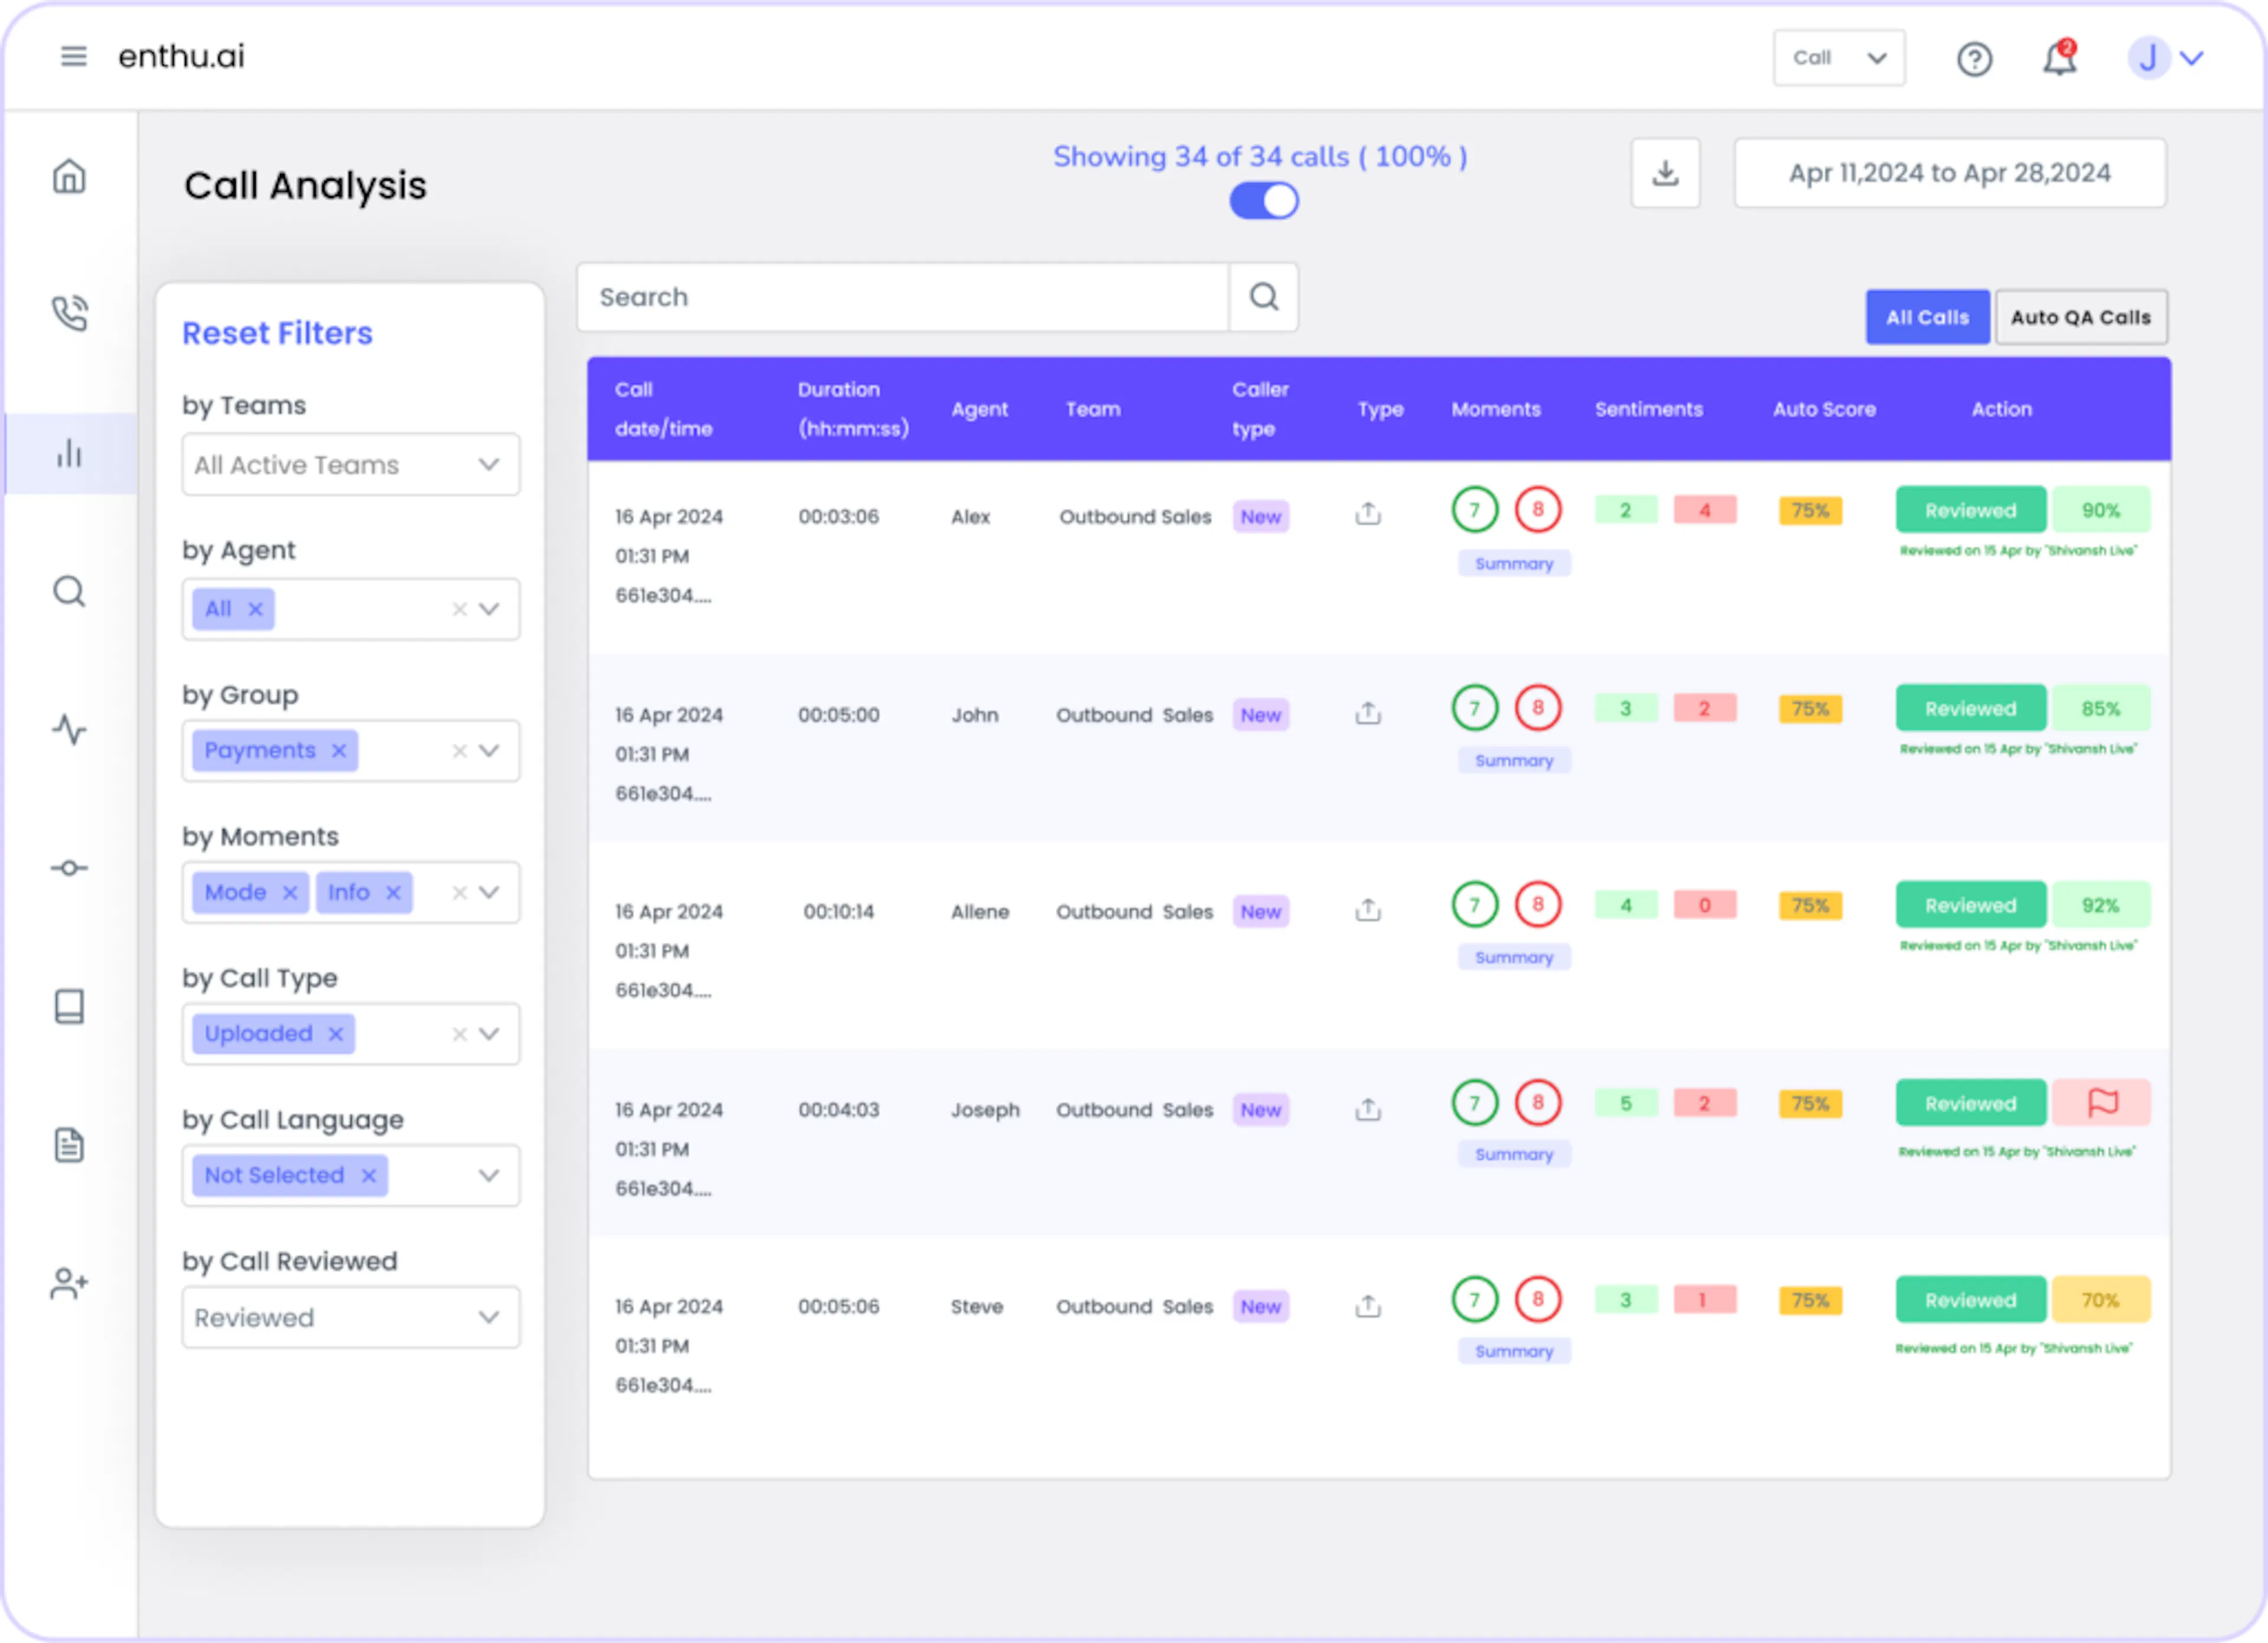2268x1643 pixels.
Task: Click the add user sidebar icon
Action: (x=69, y=1283)
